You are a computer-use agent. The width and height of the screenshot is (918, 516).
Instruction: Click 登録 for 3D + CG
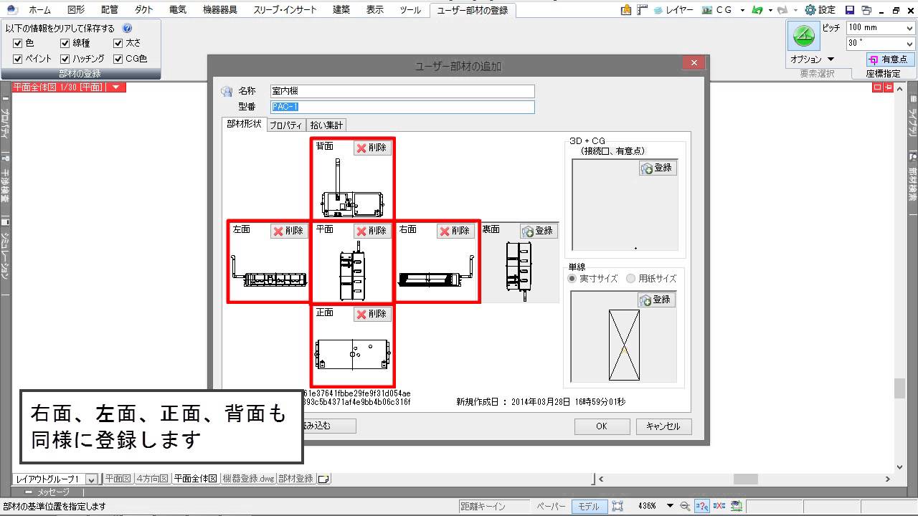tap(658, 168)
